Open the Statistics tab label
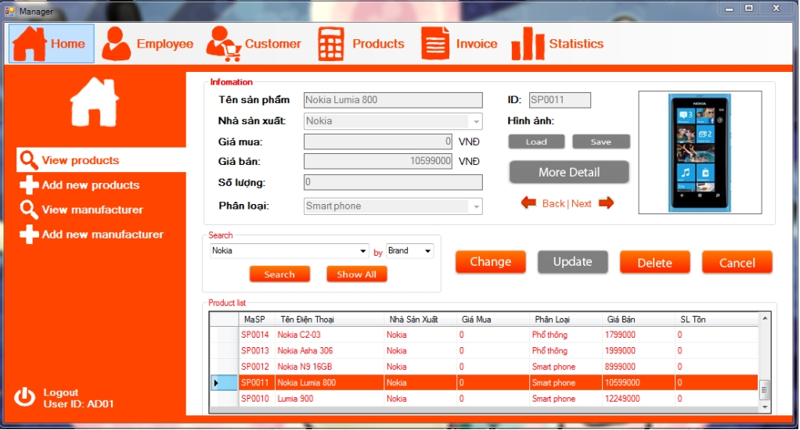800x430 pixels. click(x=576, y=44)
